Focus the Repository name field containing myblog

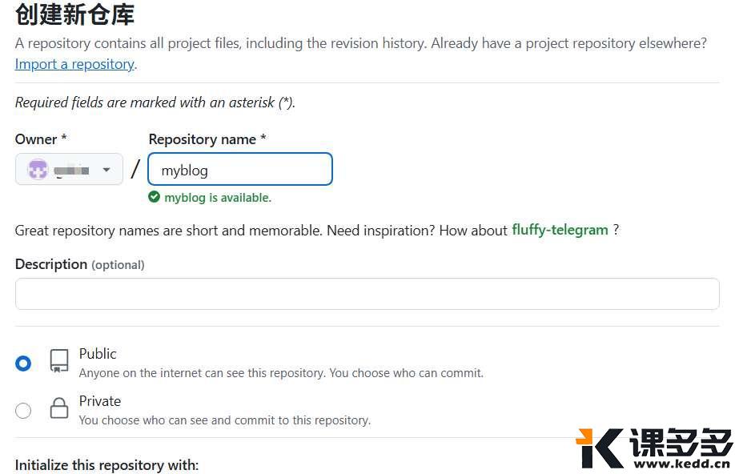240,169
